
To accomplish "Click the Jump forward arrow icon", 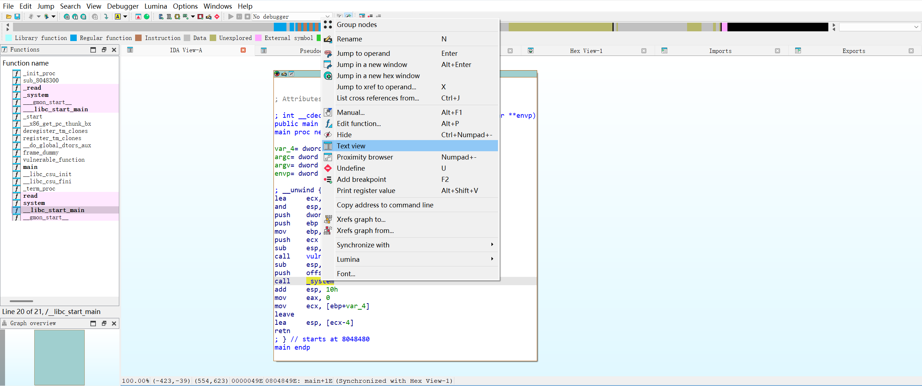I will (46, 17).
